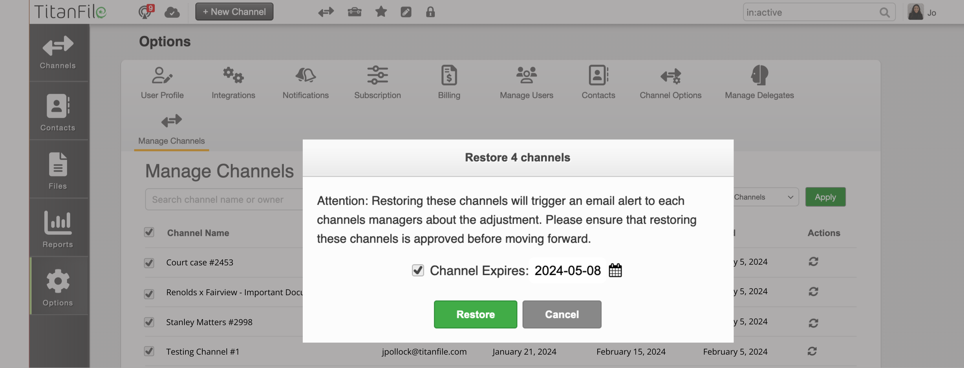Open the Reports section in the sidebar

pos(58,228)
